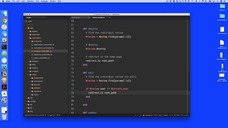Open the Trash in the dock

pyautogui.click(x=4, y=116)
